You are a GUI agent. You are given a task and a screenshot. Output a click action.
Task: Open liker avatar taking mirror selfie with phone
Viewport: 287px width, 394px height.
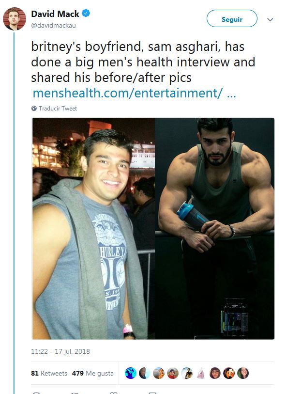[229, 373]
